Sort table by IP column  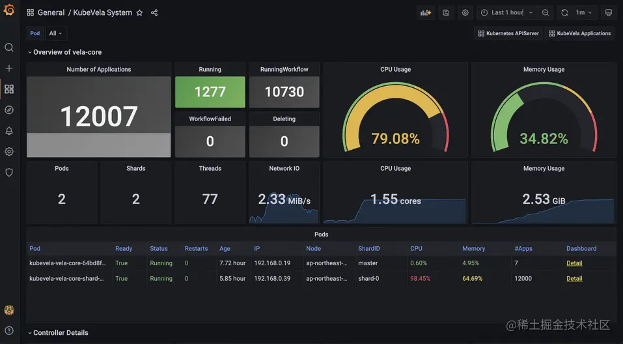coord(256,249)
